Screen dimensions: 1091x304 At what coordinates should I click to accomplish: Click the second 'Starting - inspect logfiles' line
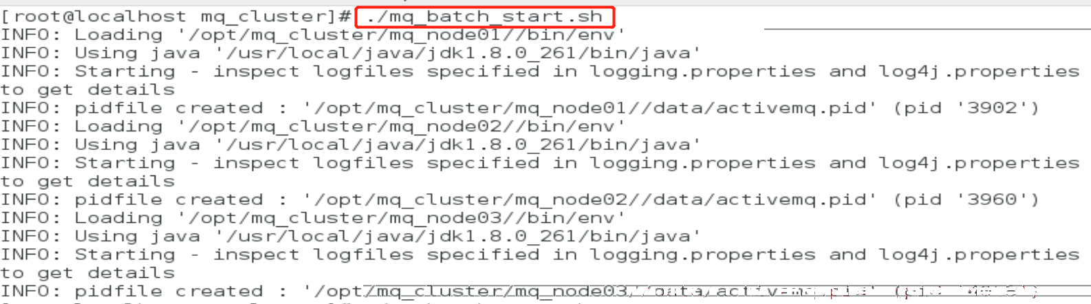[x=541, y=163]
